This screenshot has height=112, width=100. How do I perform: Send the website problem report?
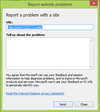click(x=63, y=104)
